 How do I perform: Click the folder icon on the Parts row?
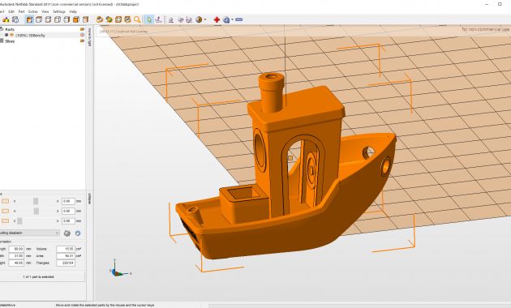point(82,29)
